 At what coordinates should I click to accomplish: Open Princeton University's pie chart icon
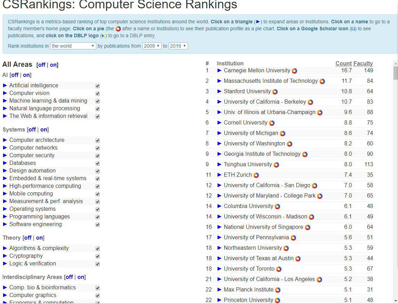pos(277,300)
